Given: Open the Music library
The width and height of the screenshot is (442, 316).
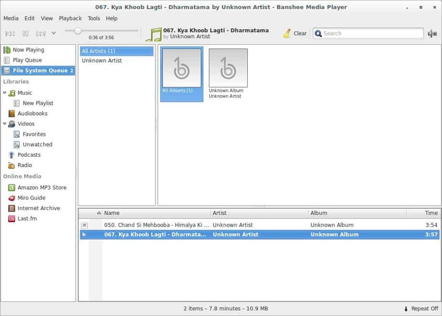Looking at the screenshot, I should [x=25, y=93].
